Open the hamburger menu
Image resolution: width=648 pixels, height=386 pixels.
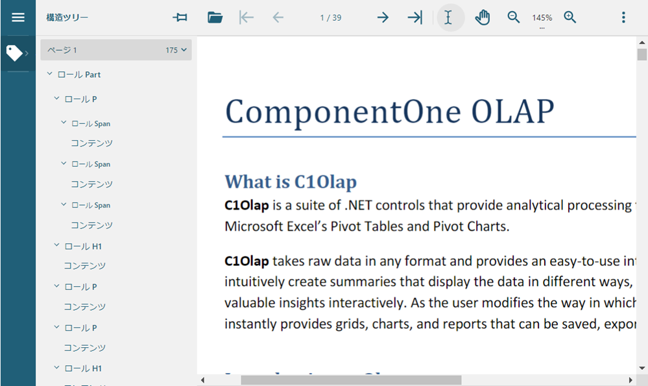tap(18, 18)
